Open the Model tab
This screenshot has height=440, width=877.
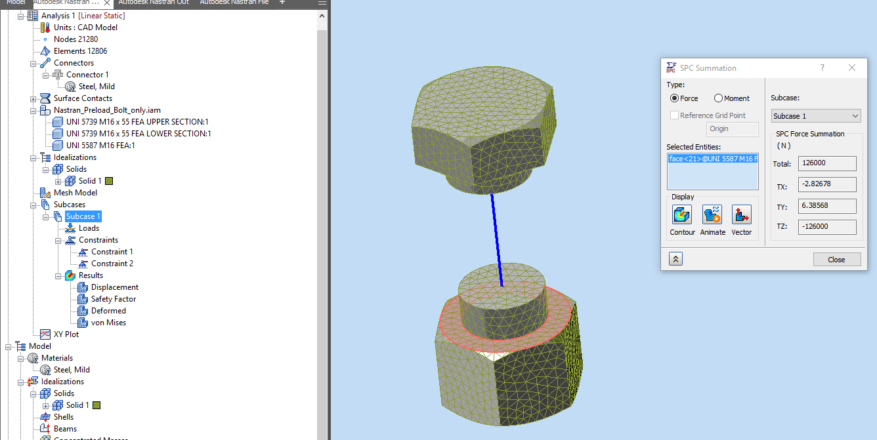point(15,3)
